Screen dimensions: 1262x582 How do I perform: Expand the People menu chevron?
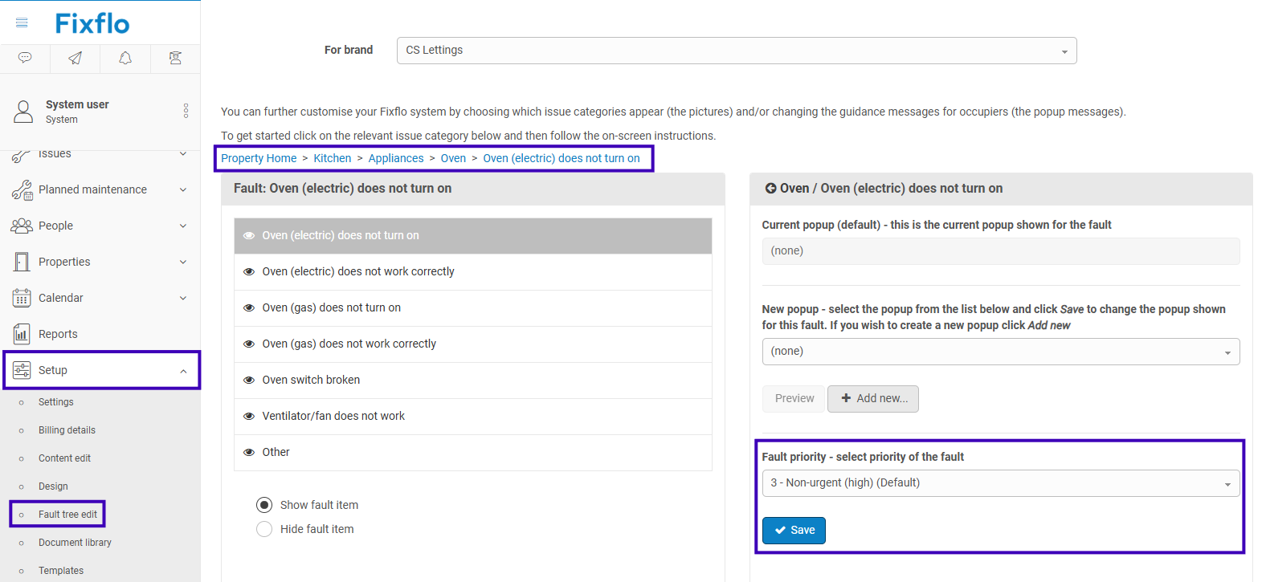coord(183,226)
